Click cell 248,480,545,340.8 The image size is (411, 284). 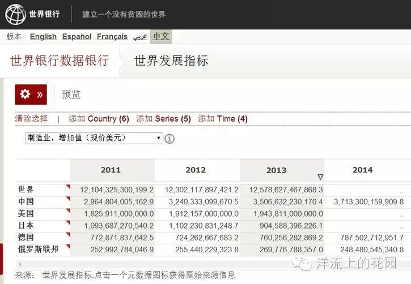pos(372,249)
